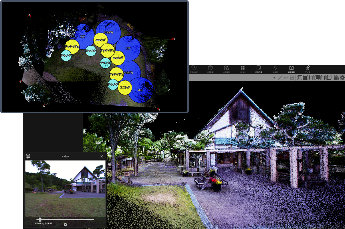This screenshot has width=345, height=229.
Task: Open the 点群識別 point cloud classification tool
Action: (226, 69)
